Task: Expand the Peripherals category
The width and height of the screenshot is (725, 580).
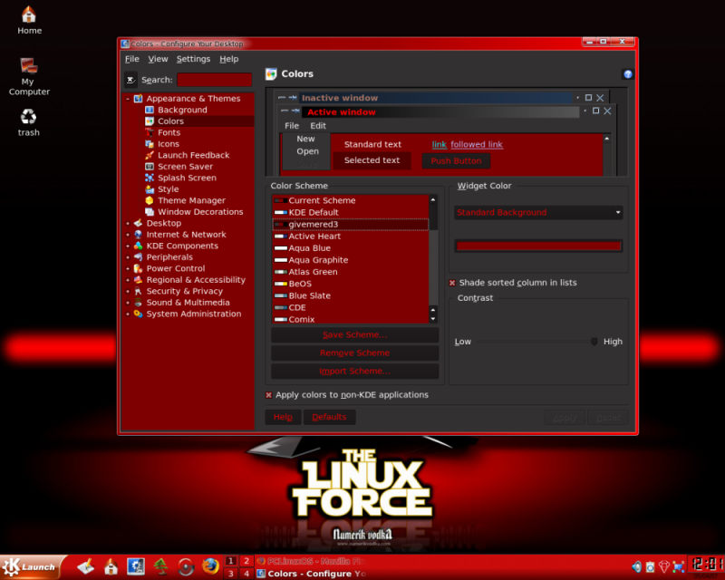Action: pyautogui.click(x=128, y=257)
